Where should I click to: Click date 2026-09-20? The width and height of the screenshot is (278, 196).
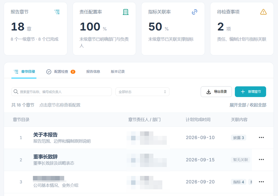click(200, 182)
